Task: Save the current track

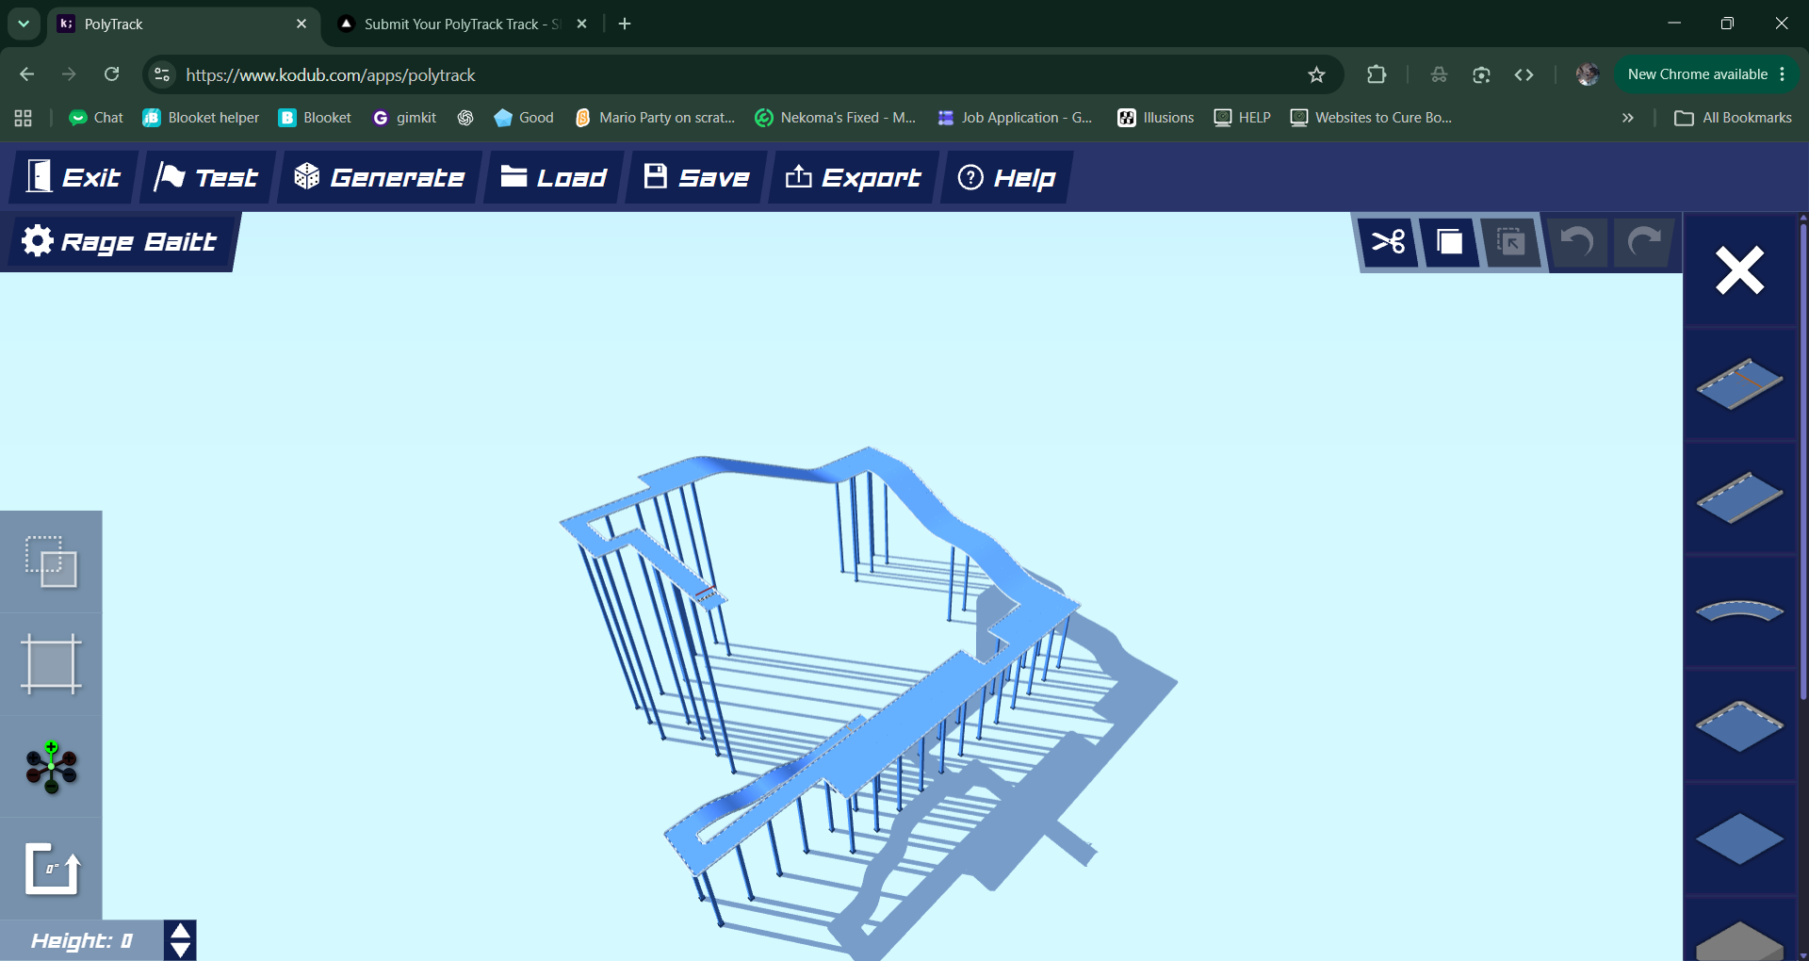Action: tap(696, 177)
